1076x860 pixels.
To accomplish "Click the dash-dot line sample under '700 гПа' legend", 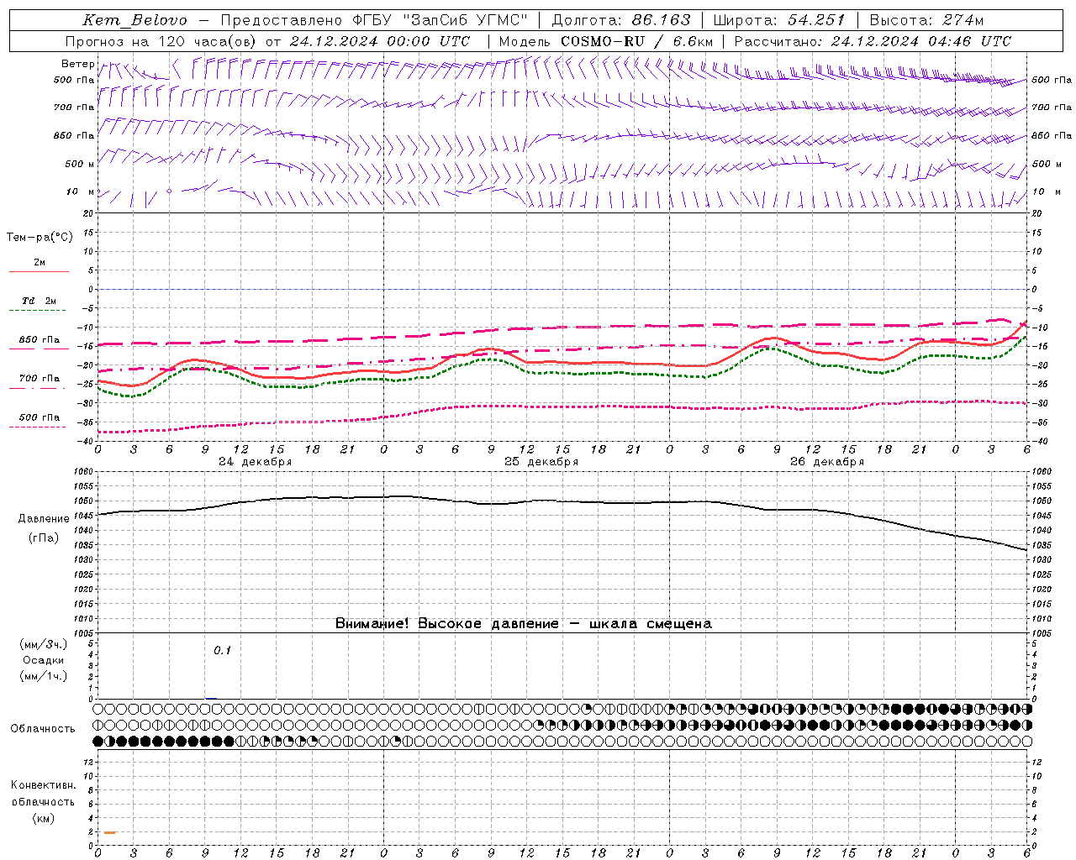I will [39, 388].
